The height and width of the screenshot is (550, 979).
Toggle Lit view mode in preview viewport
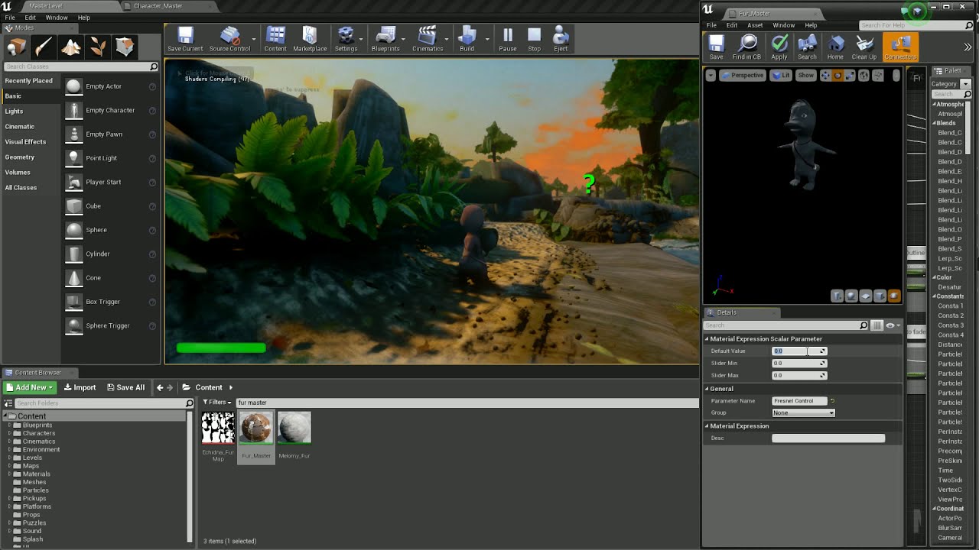(781, 75)
